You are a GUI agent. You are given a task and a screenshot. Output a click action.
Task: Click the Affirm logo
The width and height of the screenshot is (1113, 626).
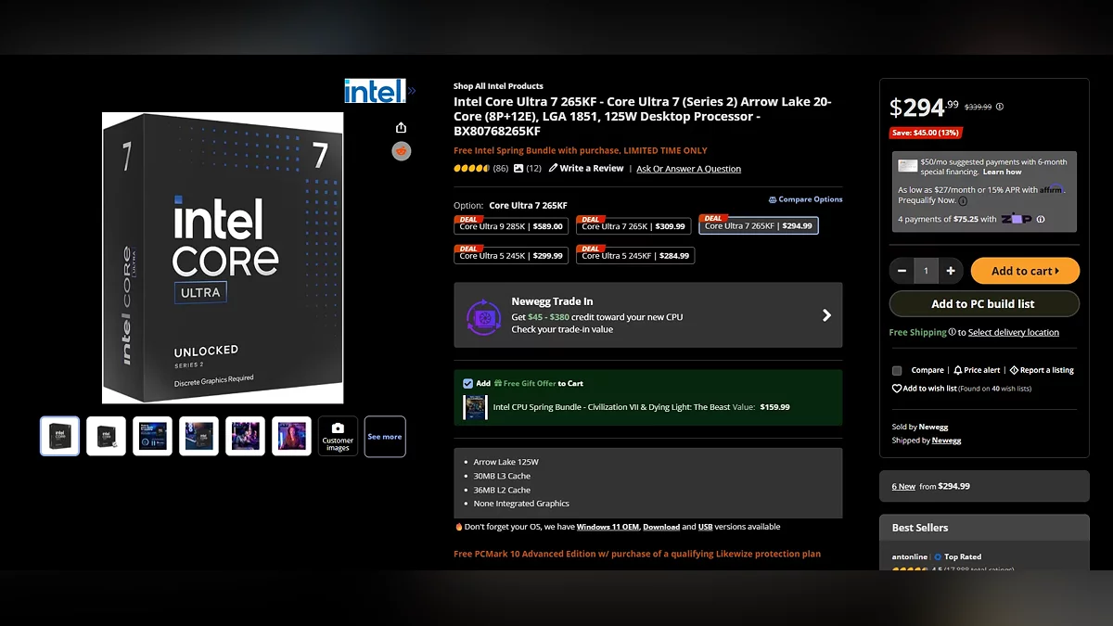click(1054, 189)
